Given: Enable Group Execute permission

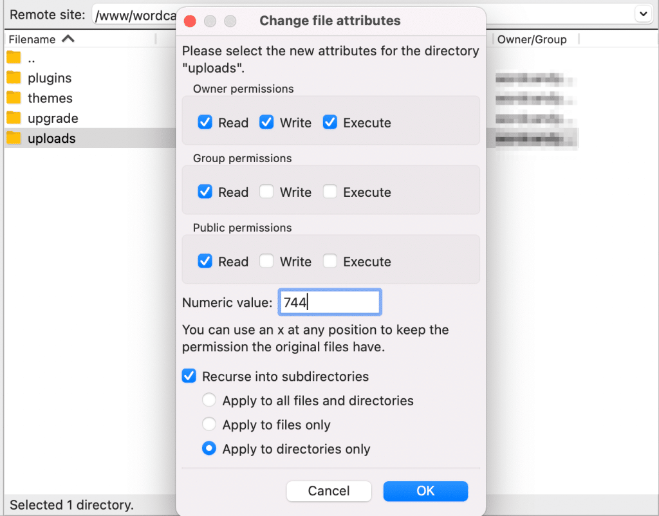Looking at the screenshot, I should (329, 191).
